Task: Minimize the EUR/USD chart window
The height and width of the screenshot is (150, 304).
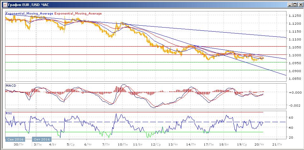Action: [290, 5]
